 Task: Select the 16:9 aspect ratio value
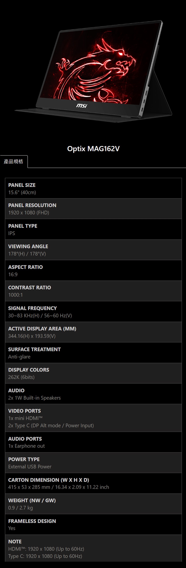(13, 274)
